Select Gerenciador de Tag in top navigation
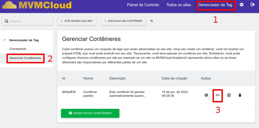Viewport: 259px width, 128px height. click(x=215, y=5)
